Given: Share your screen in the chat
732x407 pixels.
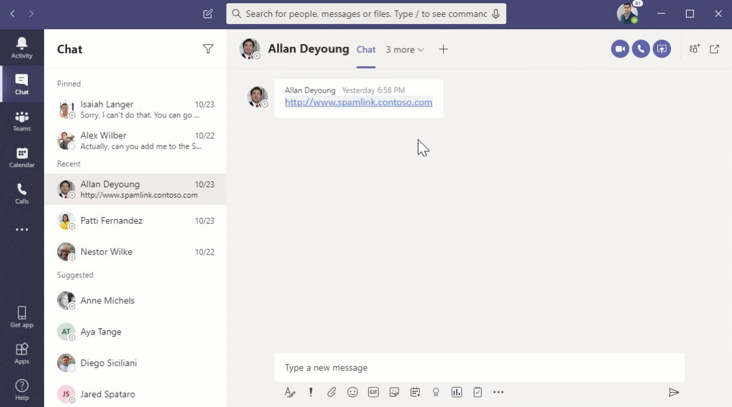Looking at the screenshot, I should pyautogui.click(x=661, y=49).
